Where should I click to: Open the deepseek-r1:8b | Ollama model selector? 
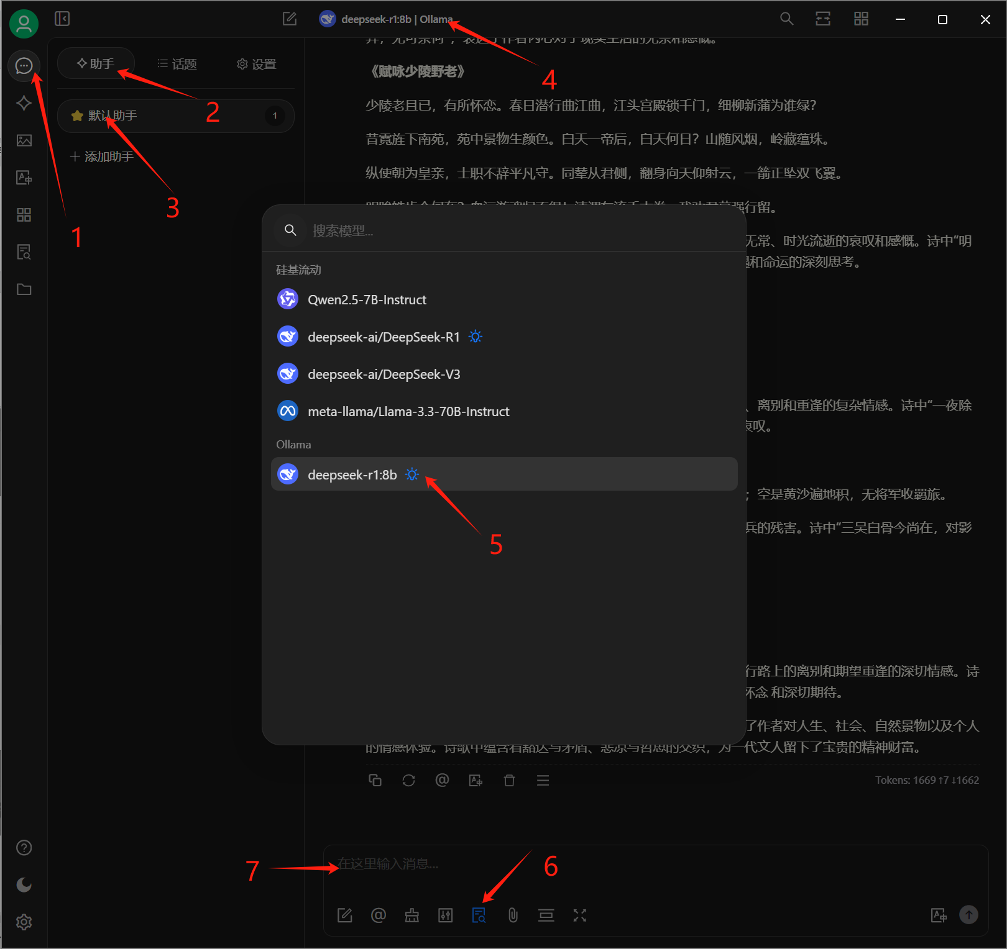[x=386, y=19]
